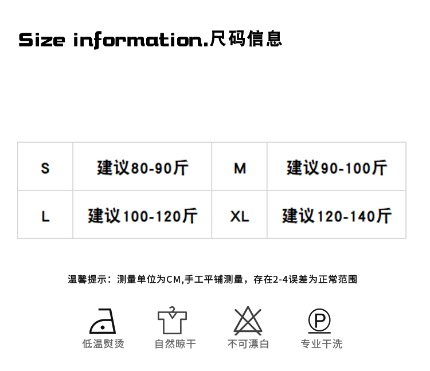This screenshot has width=430, height=371.
Task: Click the 建议120-140斤 cell
Action: click(337, 214)
